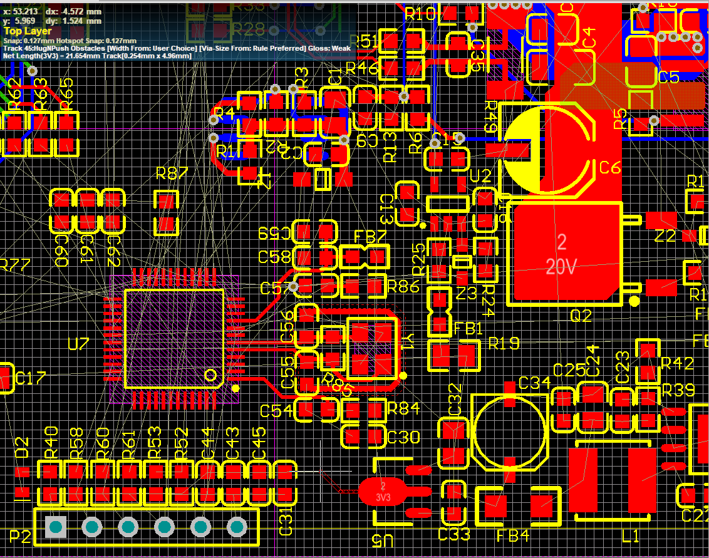
Task: Select the FB7 designator label
Action: (x=370, y=236)
